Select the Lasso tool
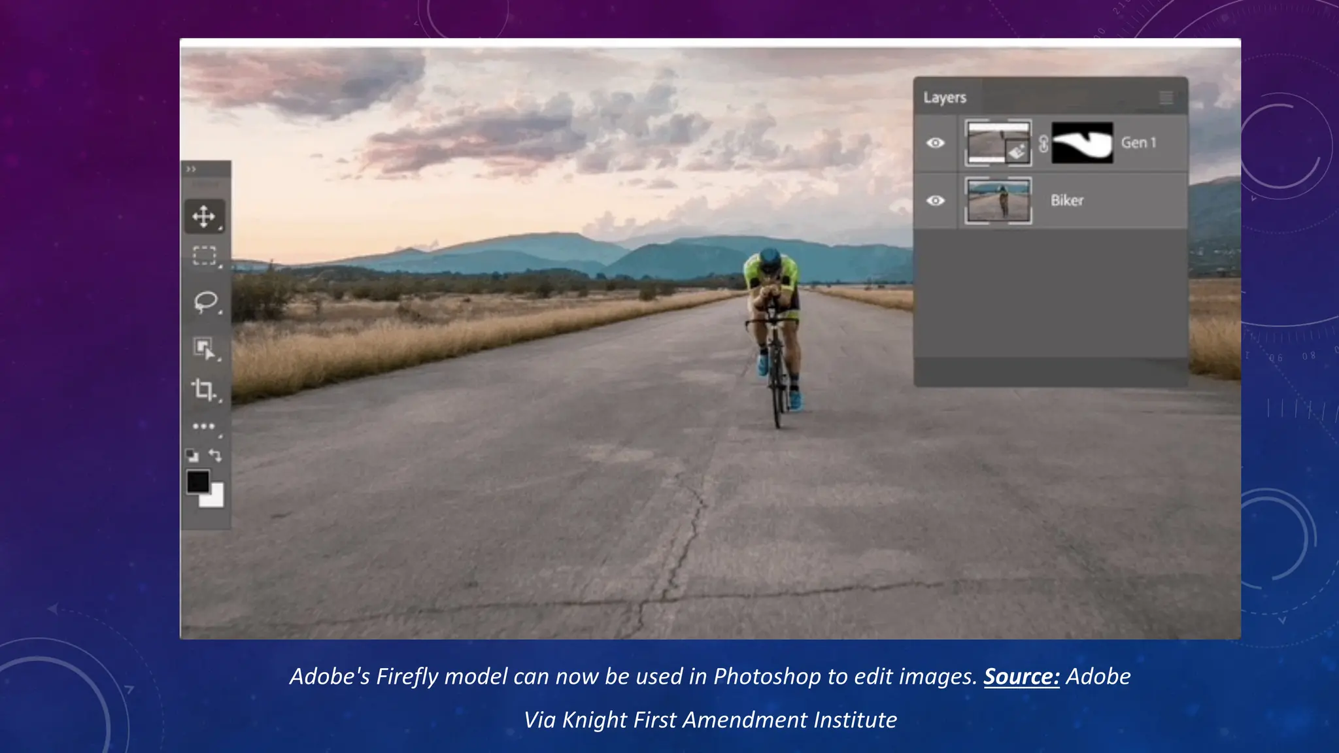This screenshot has width=1339, height=753. [206, 301]
